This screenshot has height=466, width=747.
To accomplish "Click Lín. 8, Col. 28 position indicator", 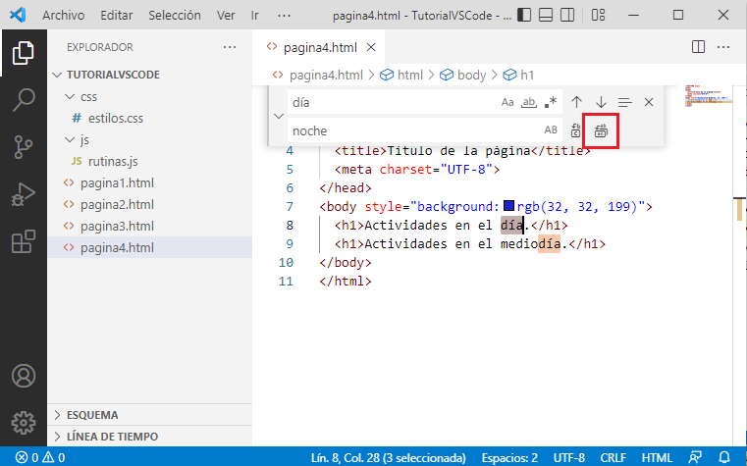I will point(389,457).
